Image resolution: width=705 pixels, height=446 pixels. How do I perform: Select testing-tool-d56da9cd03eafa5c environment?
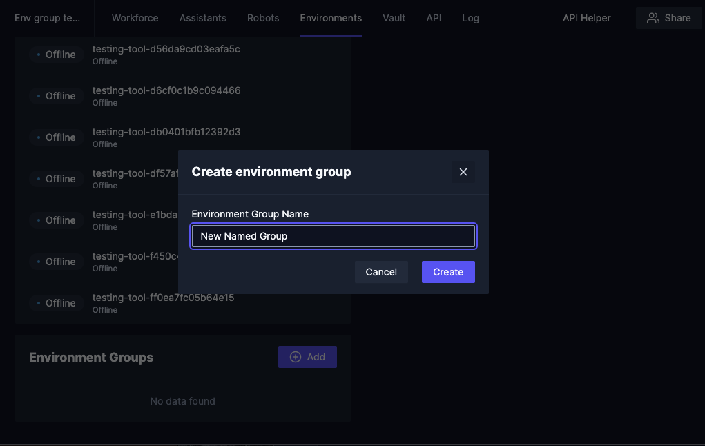tap(166, 49)
